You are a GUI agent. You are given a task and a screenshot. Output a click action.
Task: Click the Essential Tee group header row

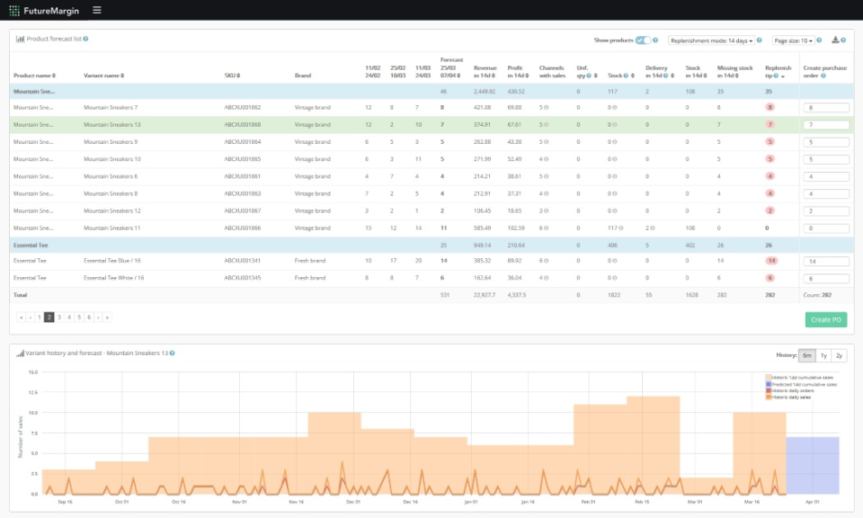(431, 245)
